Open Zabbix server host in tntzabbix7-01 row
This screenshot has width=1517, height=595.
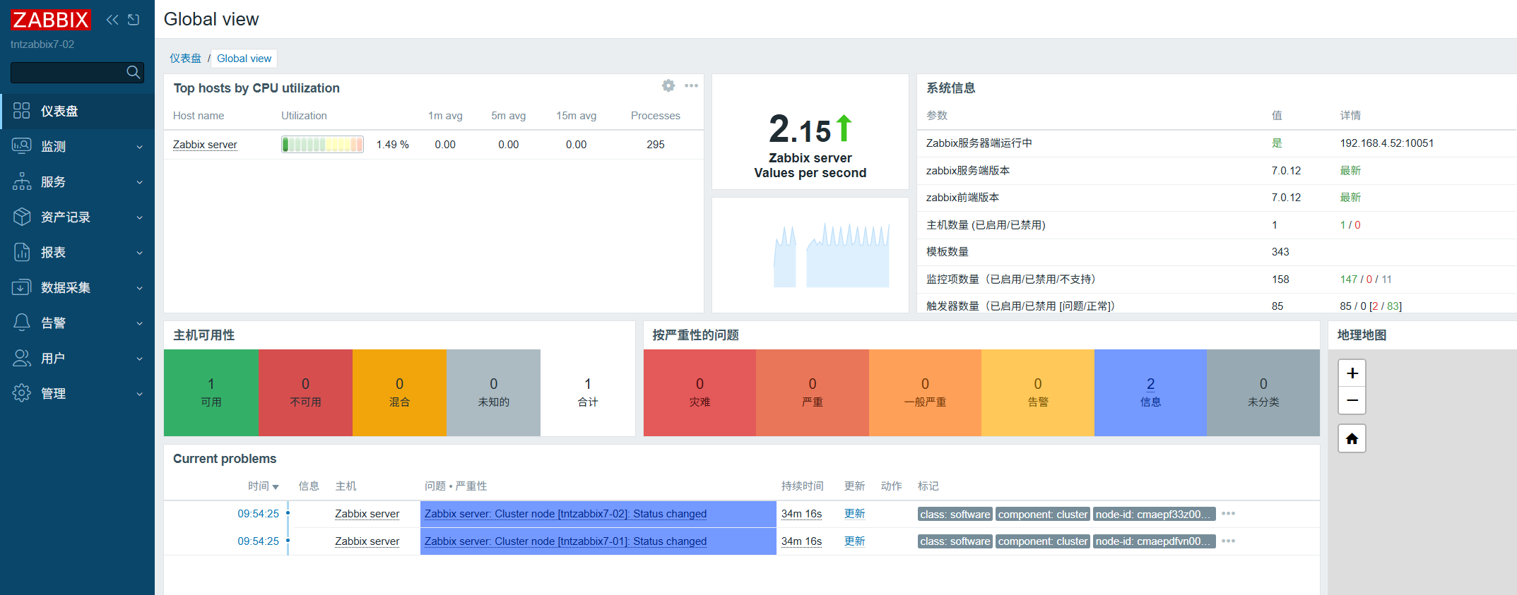pyautogui.click(x=367, y=541)
